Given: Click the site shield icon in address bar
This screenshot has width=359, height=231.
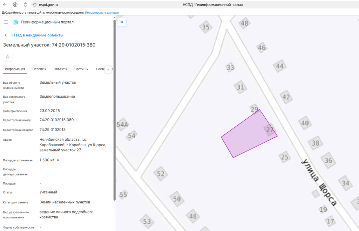Looking at the screenshot, I should pyautogui.click(x=35, y=5).
